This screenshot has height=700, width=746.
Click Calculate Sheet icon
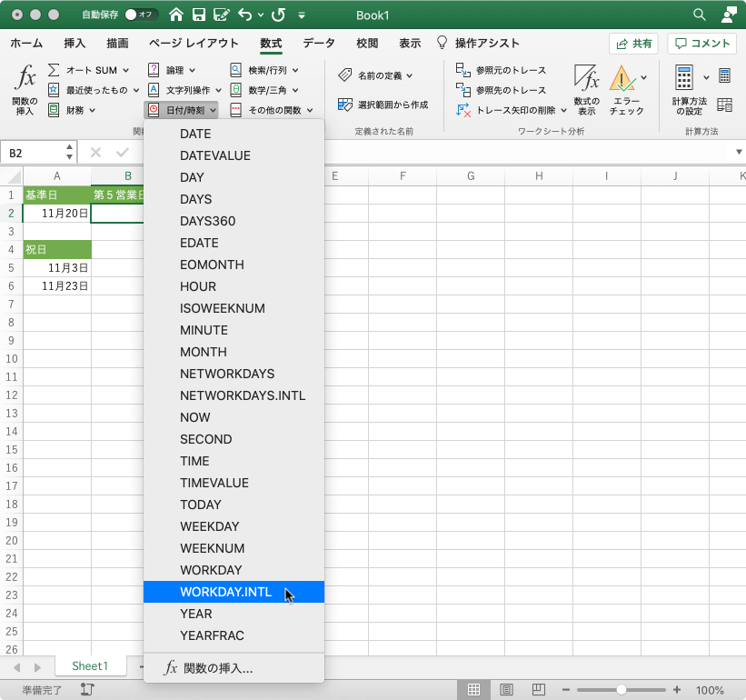click(x=724, y=105)
